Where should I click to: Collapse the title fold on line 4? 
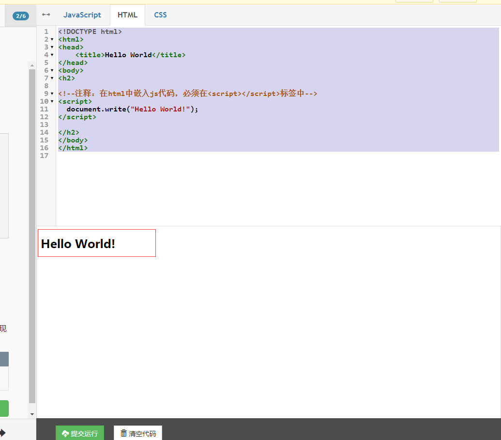click(x=52, y=55)
